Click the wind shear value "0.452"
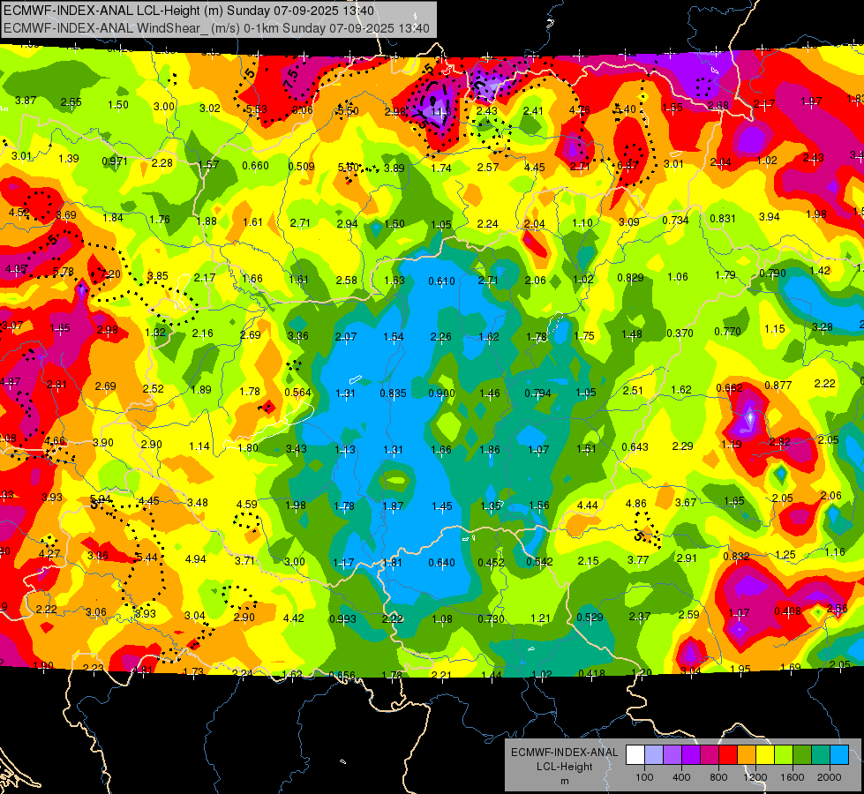The height and width of the screenshot is (794, 864). [491, 563]
